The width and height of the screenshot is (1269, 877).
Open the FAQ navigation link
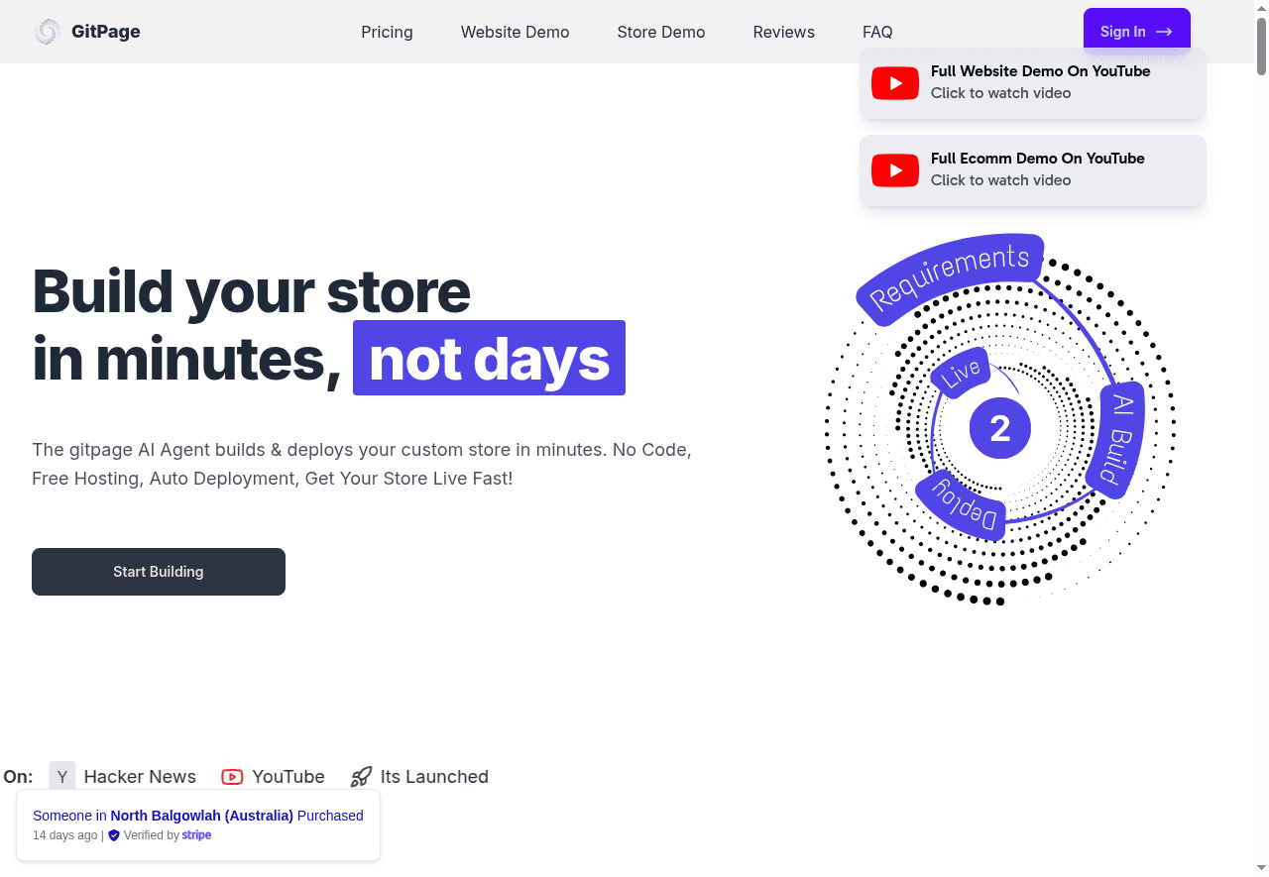[x=877, y=32]
